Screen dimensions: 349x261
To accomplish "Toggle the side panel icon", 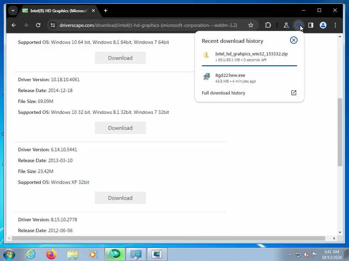I will pyautogui.click(x=311, y=25).
